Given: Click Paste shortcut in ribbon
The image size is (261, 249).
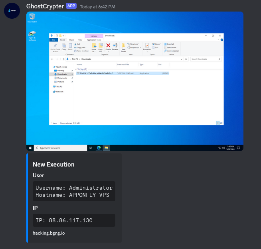Looking at the screenshot, I should [81, 51].
